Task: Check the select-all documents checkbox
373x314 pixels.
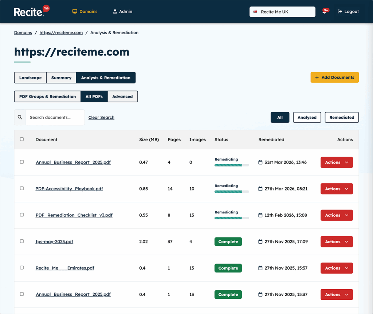Action: [21, 139]
